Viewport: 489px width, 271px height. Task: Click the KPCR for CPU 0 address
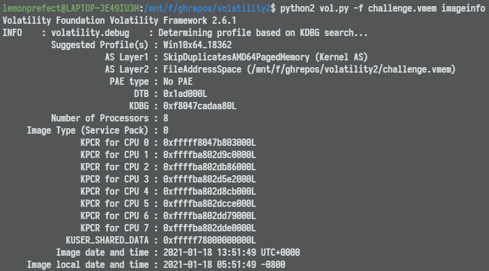point(209,142)
